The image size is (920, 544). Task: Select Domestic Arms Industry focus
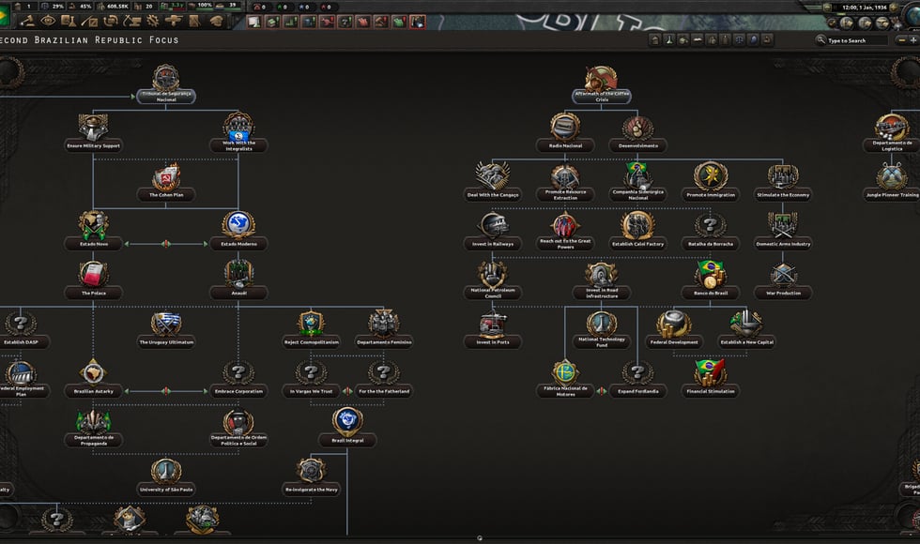(x=783, y=231)
